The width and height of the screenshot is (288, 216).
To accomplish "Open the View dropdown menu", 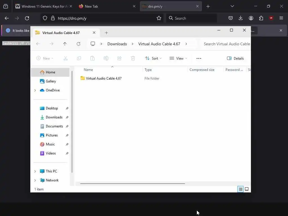I will (178, 58).
